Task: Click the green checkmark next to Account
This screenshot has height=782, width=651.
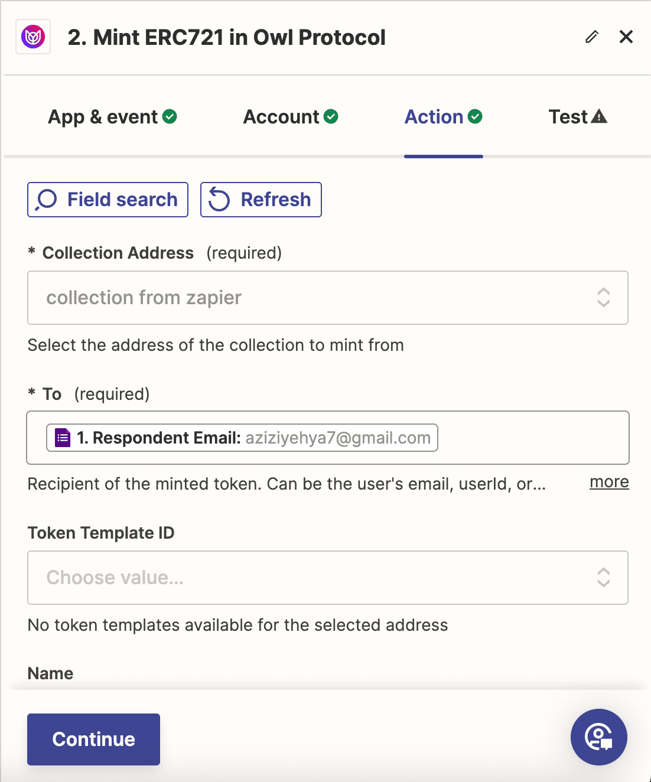Action: point(331,116)
